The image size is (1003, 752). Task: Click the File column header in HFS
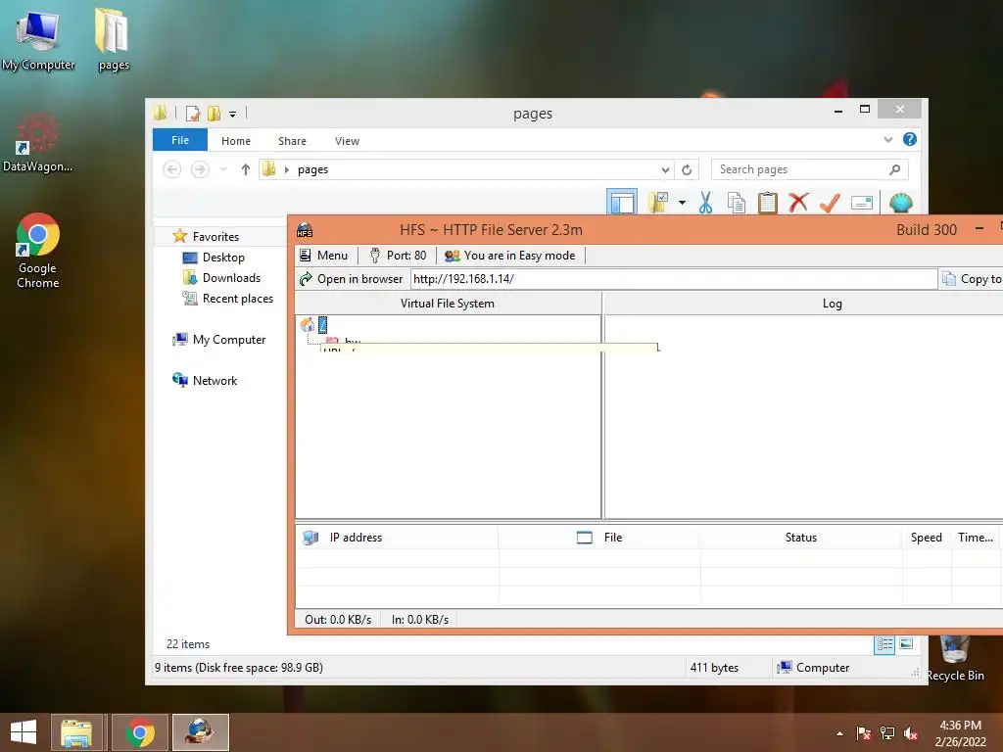coord(599,538)
